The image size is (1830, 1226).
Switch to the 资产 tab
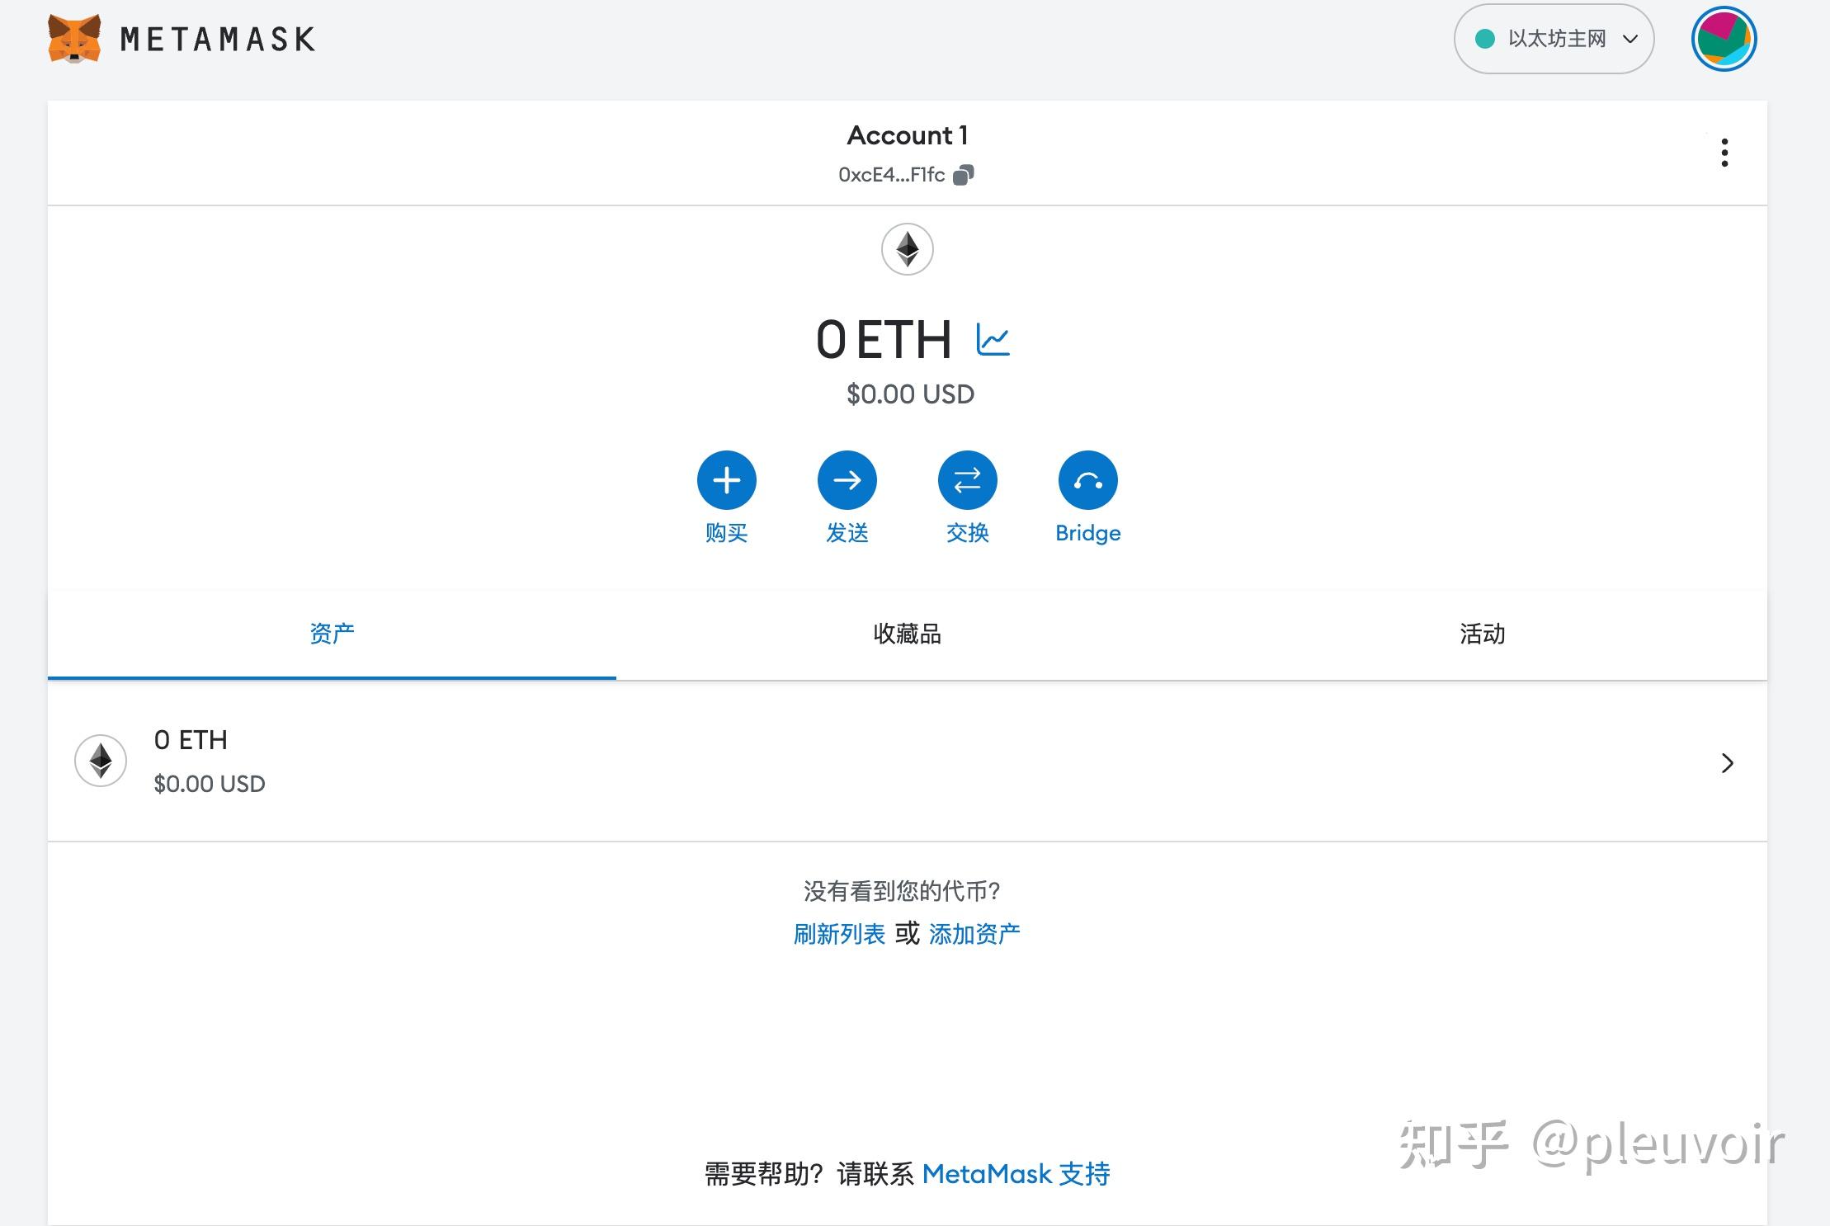click(332, 634)
